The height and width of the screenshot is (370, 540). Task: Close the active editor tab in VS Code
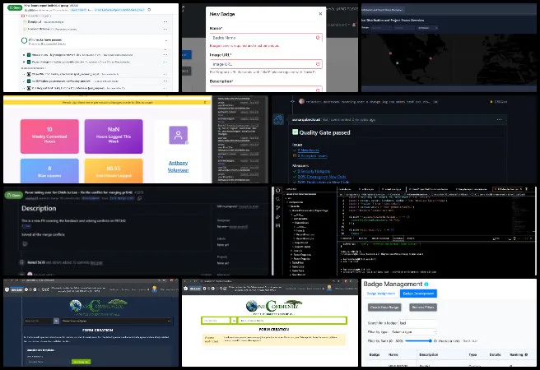[x=521, y=189]
